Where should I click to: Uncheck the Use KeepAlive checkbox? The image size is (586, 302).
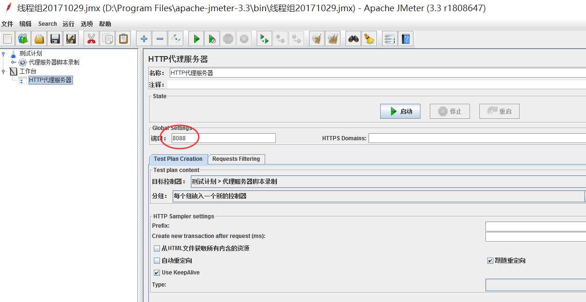pos(157,273)
